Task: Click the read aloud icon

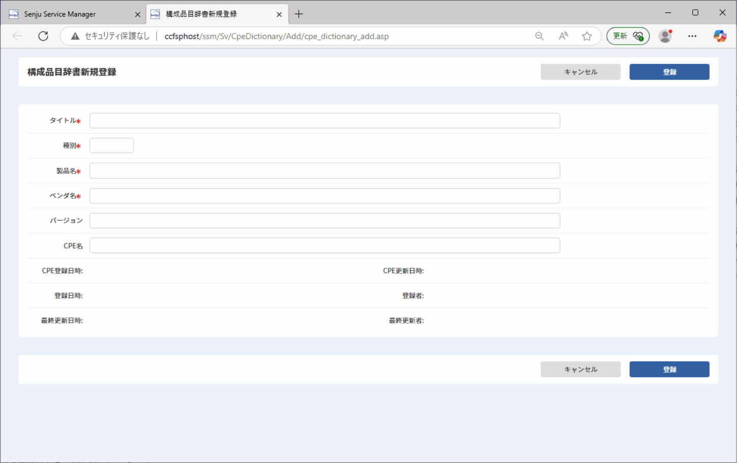Action: click(563, 36)
